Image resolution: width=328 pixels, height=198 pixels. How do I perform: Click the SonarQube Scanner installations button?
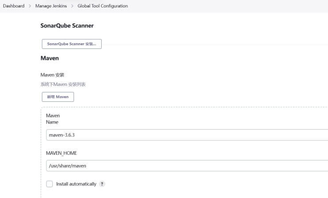tap(72, 44)
